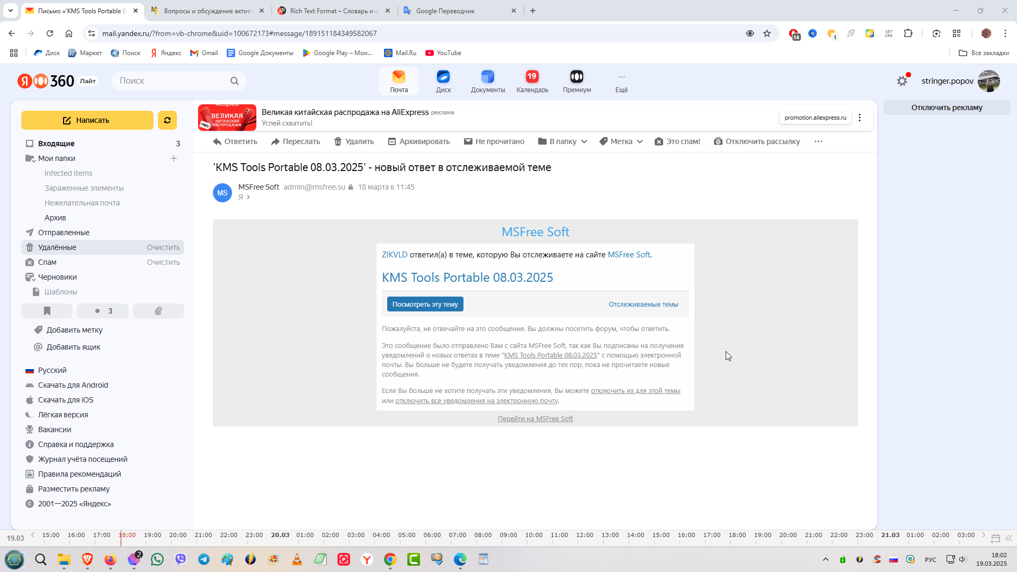Viewport: 1017px width, 572px height.
Task: Open the ad options three-dot menu
Action: pos(860,118)
